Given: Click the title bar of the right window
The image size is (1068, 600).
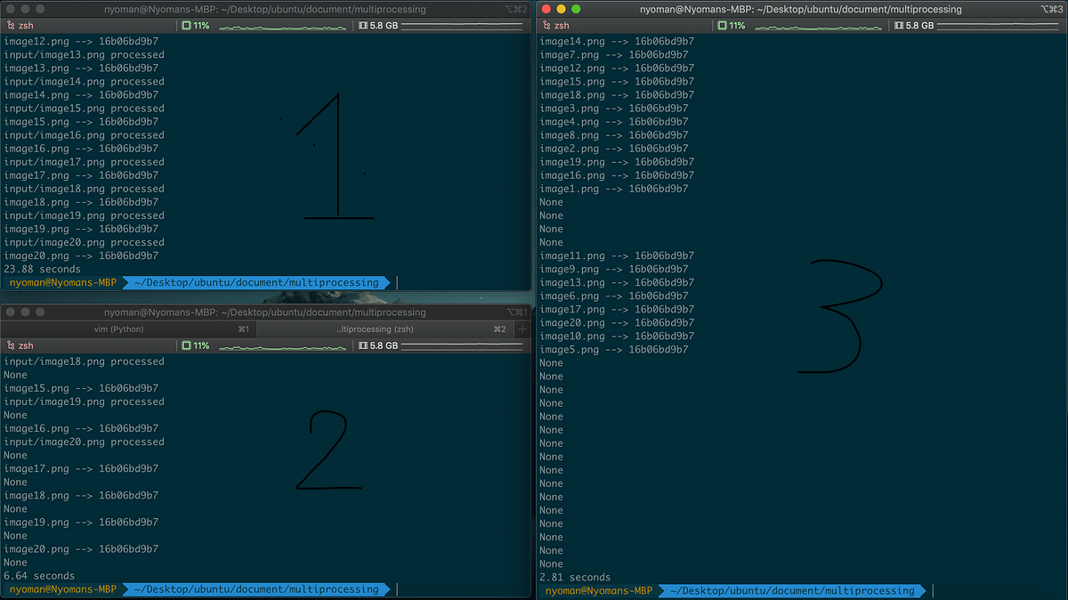Looking at the screenshot, I should pyautogui.click(x=799, y=9).
